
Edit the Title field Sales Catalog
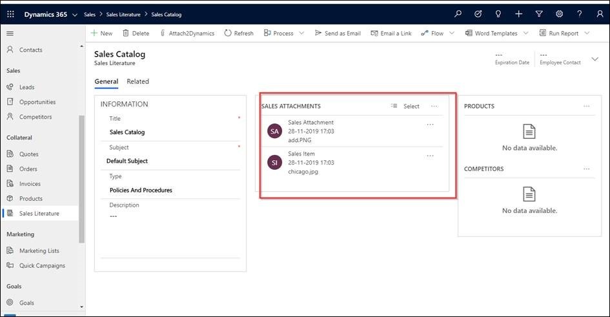171,132
